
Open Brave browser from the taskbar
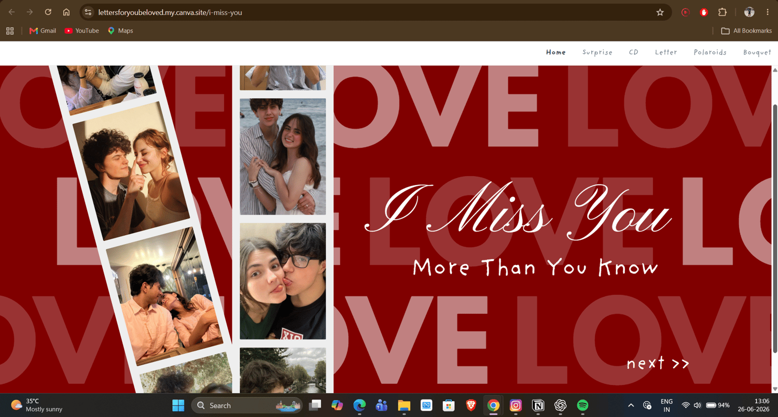pyautogui.click(x=471, y=406)
